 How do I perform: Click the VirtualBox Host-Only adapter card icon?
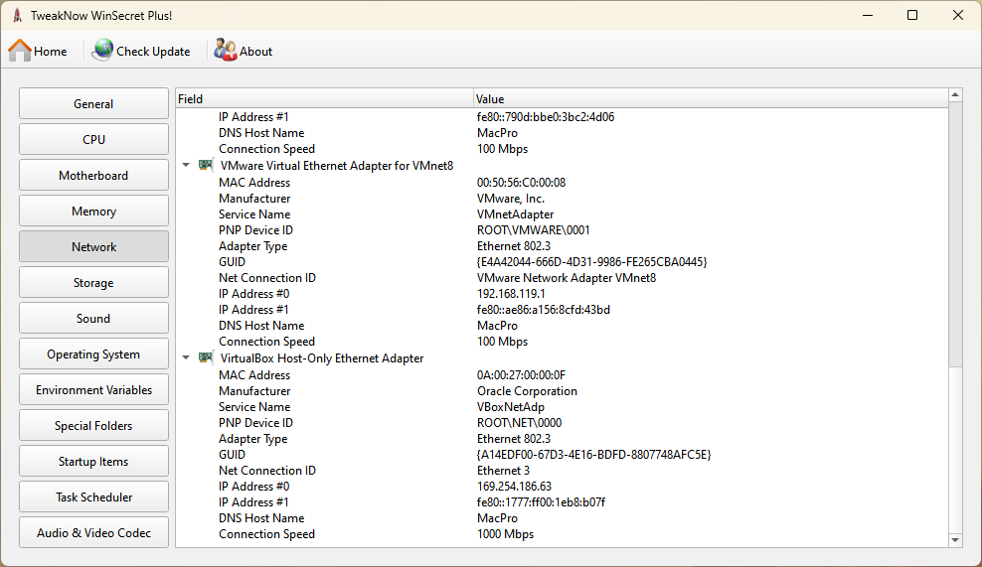pos(206,357)
